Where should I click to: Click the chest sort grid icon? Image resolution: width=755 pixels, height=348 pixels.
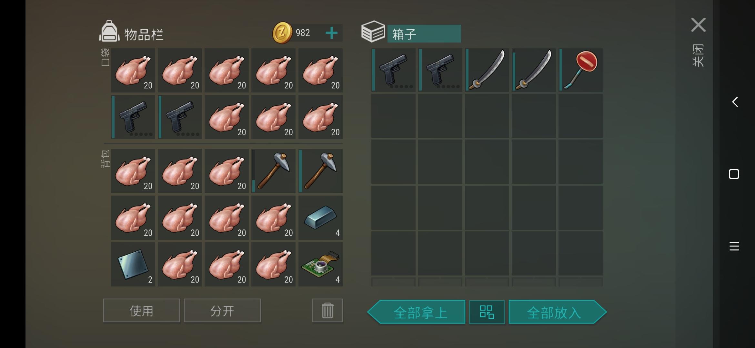click(487, 312)
